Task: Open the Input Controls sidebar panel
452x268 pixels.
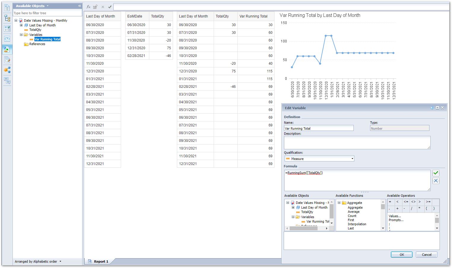Action: 7,28
